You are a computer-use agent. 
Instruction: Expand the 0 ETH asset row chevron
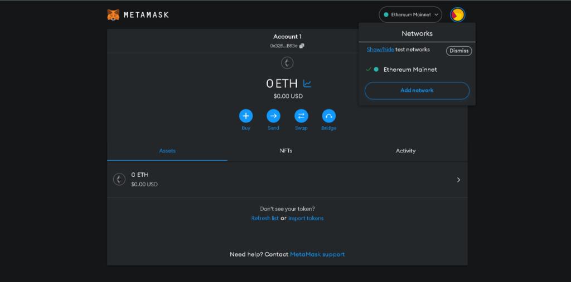(458, 180)
